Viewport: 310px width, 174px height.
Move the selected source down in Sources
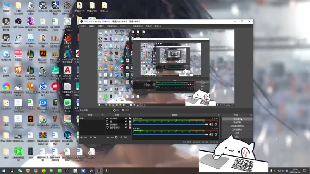coord(126,137)
